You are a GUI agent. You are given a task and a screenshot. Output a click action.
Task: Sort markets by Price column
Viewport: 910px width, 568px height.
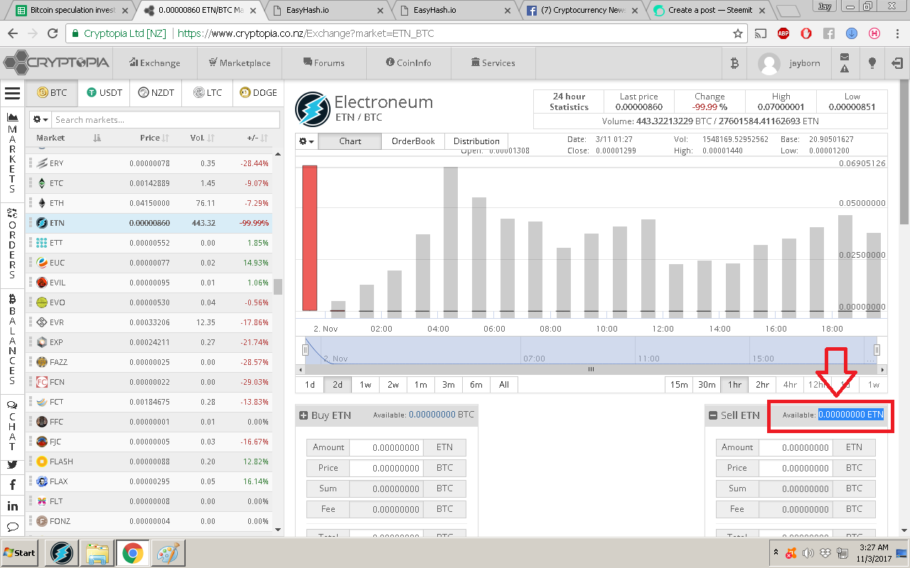point(154,138)
